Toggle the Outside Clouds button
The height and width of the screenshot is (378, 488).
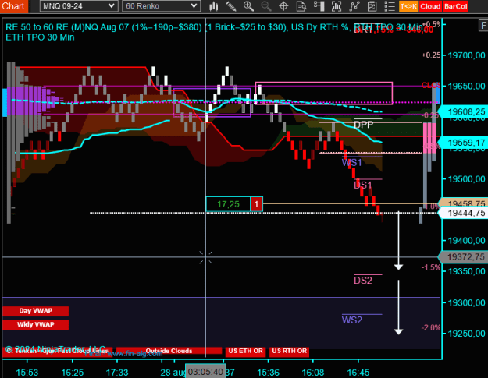point(169,351)
